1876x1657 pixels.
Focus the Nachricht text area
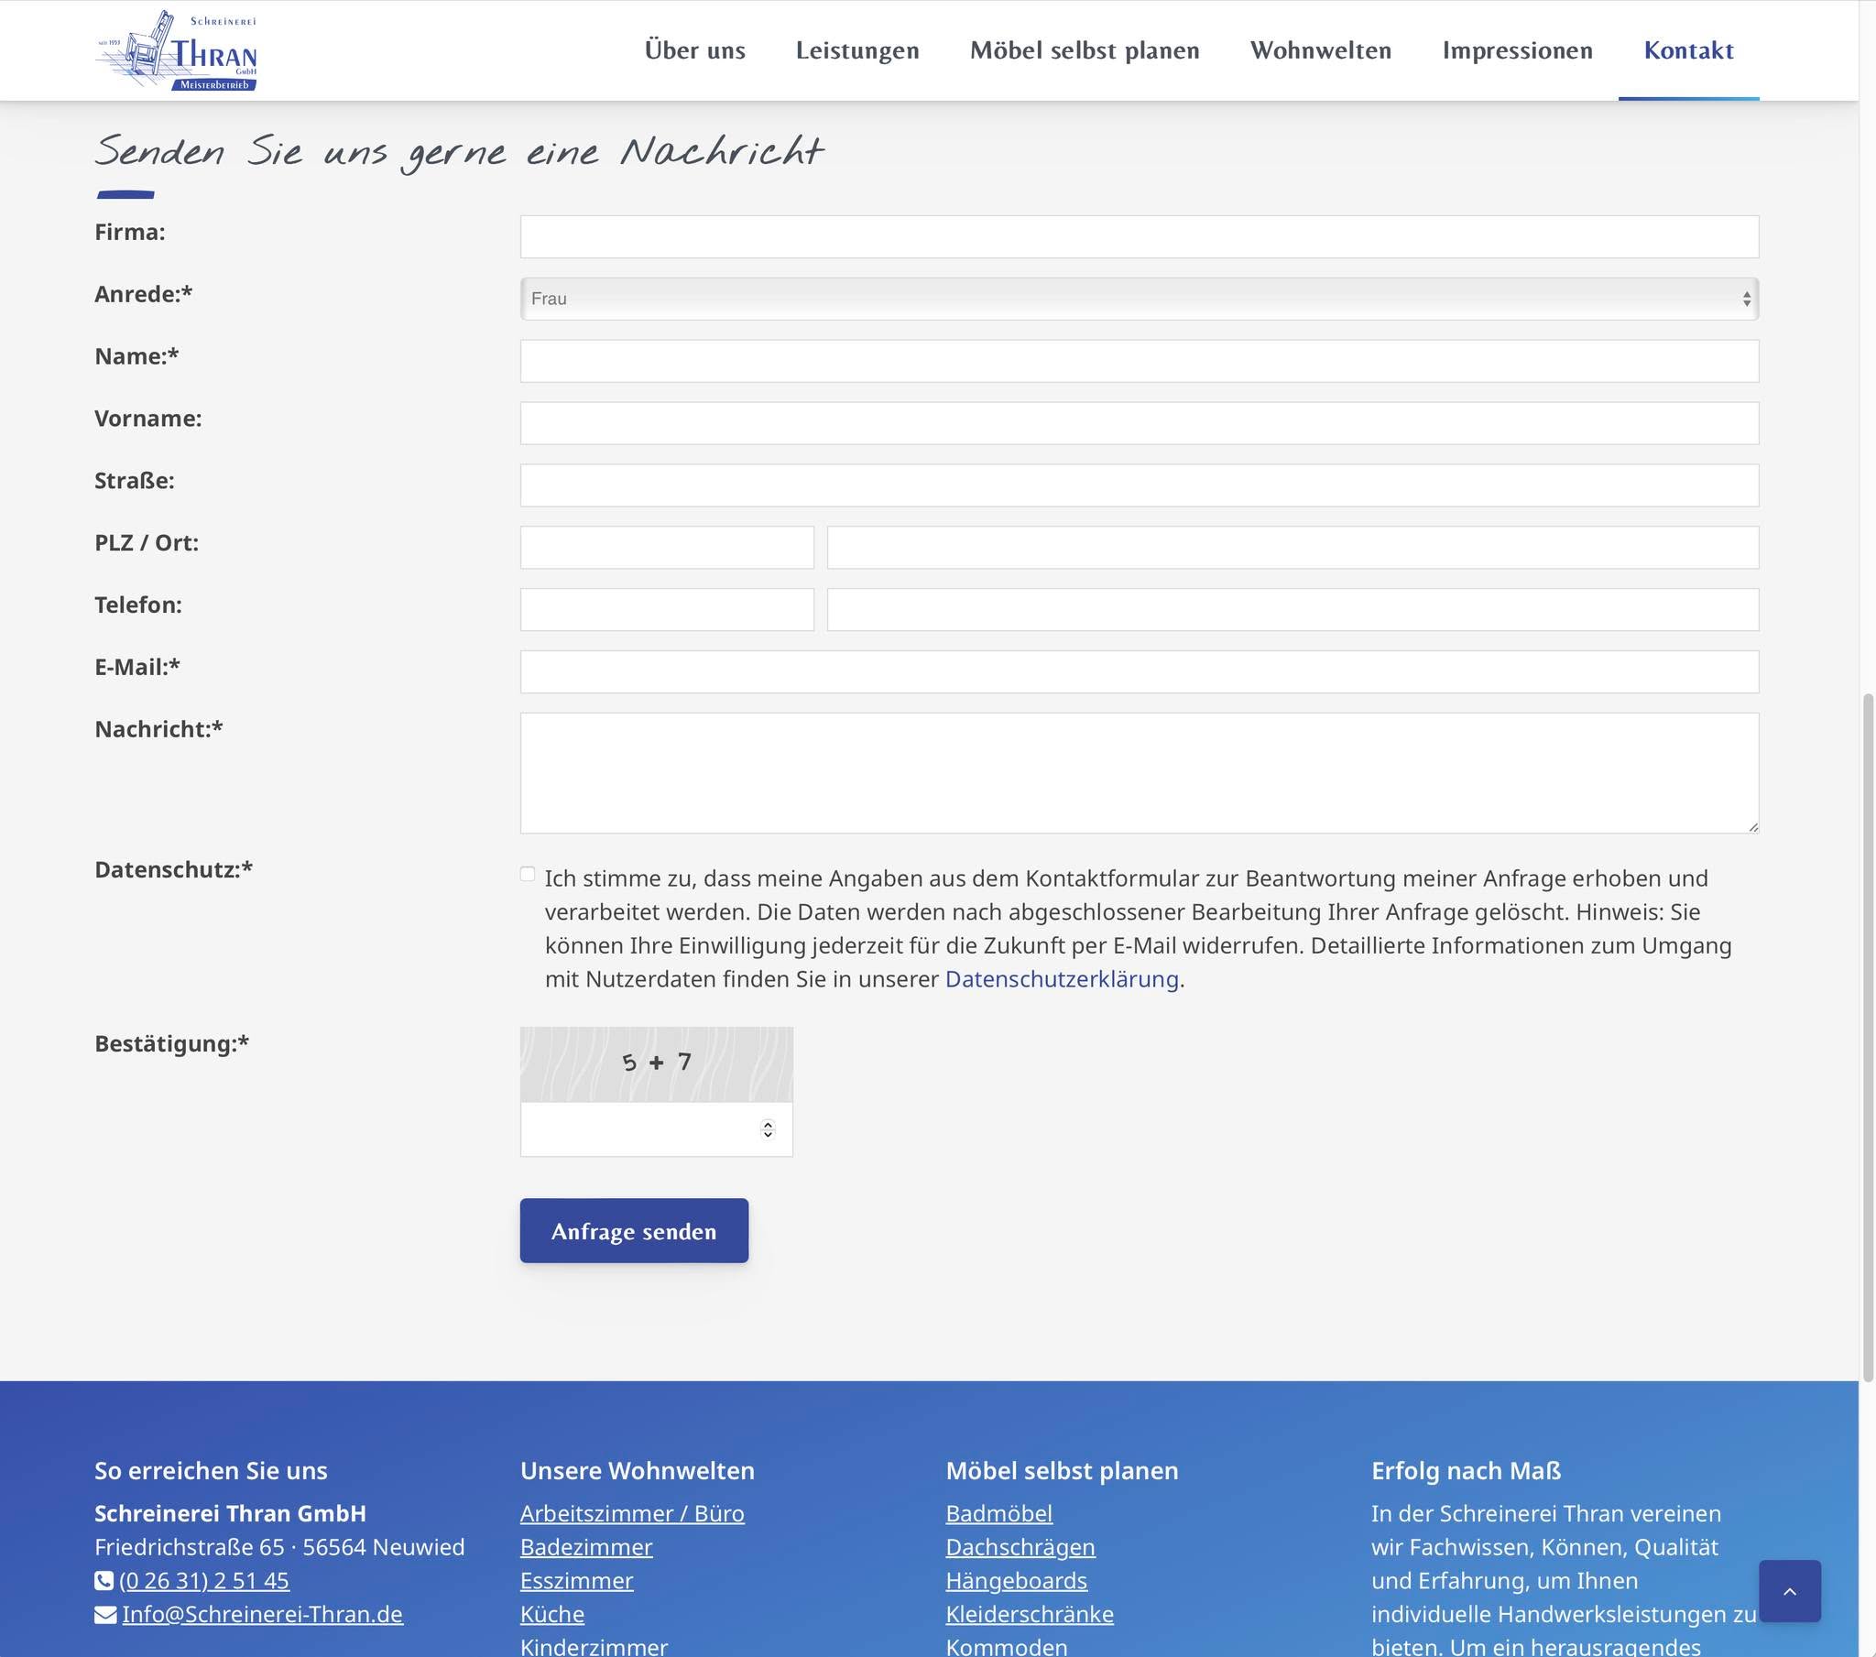click(x=1138, y=773)
